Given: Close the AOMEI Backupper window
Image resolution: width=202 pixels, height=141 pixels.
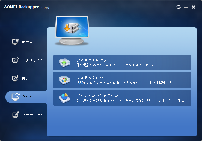Looking at the screenshot, I should coord(193,7).
